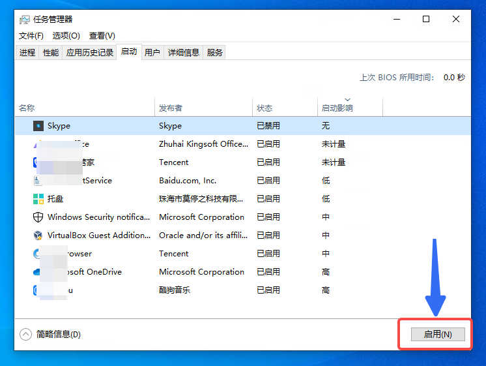
Task: Select the VirtualBox Guest Addition... entry
Action: 99,236
